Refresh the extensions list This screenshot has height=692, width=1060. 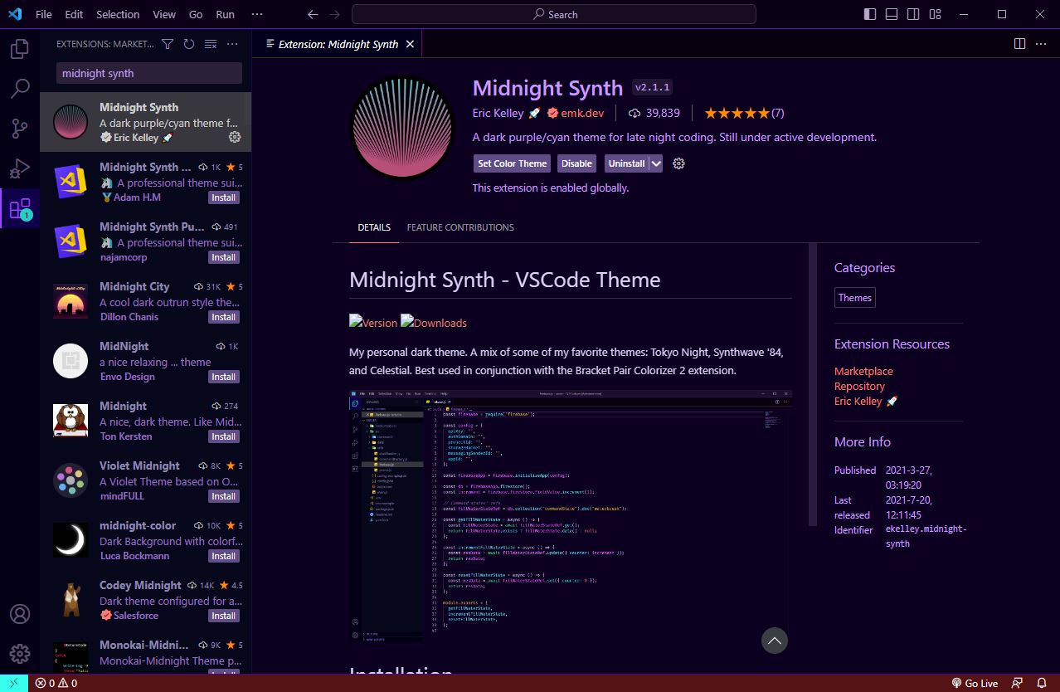(189, 44)
